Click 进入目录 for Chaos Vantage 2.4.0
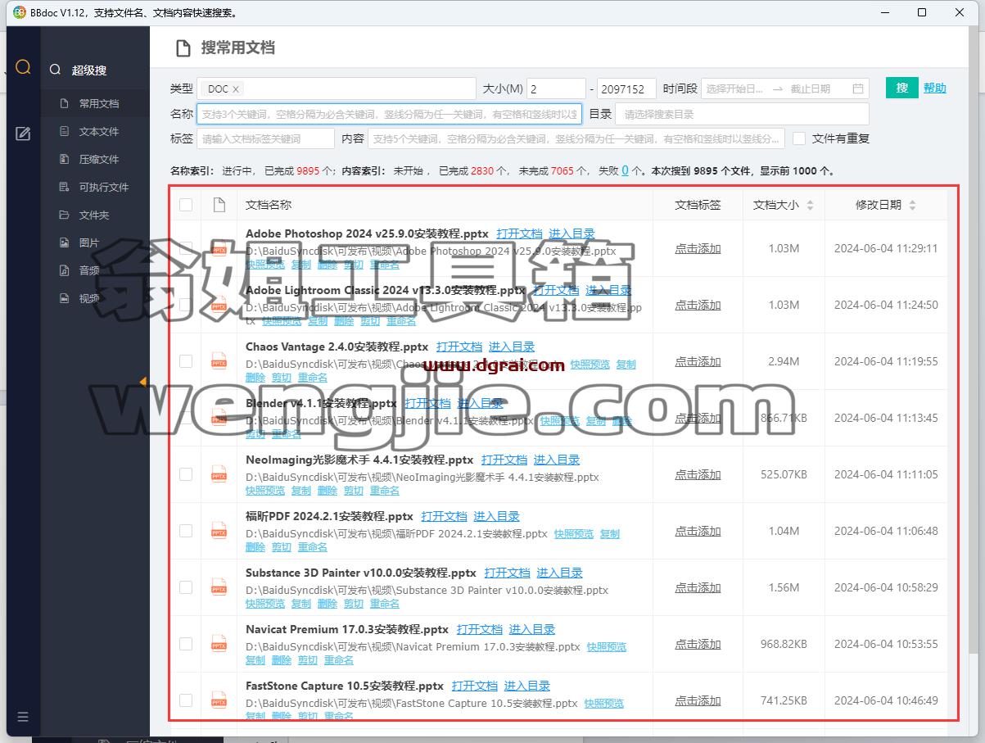Screen dimensions: 985x743 (x=512, y=347)
